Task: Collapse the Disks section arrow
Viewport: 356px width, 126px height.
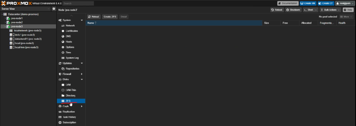Action: coord(82,79)
